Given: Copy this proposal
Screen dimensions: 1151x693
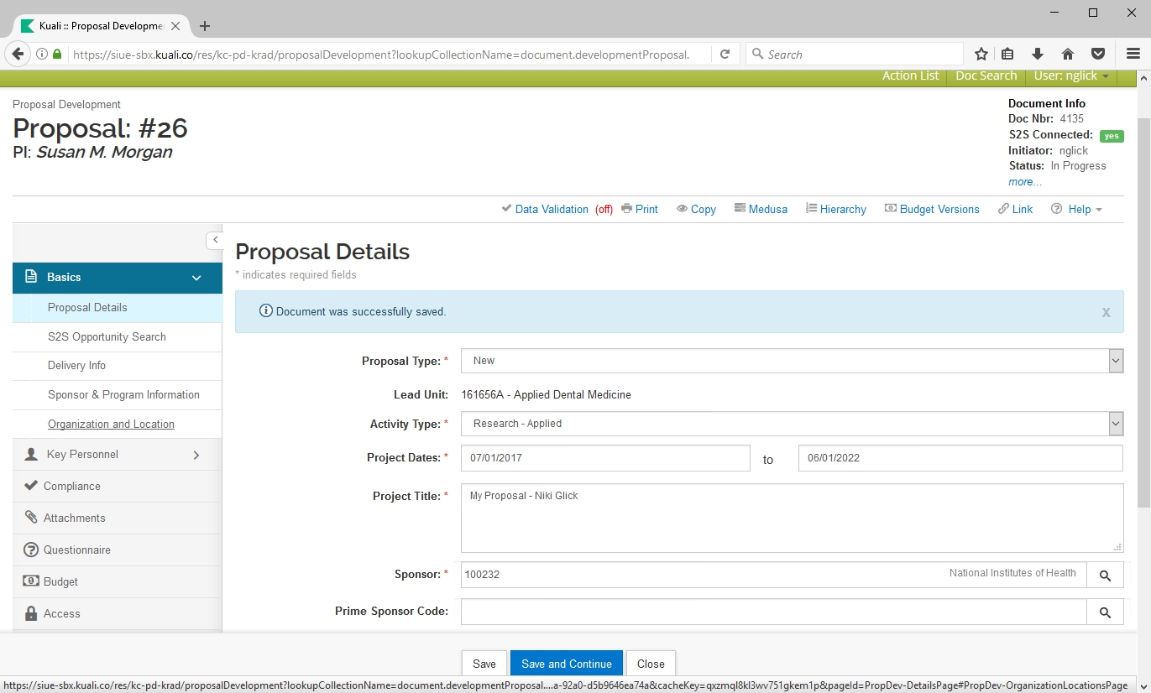Looking at the screenshot, I should coord(696,209).
